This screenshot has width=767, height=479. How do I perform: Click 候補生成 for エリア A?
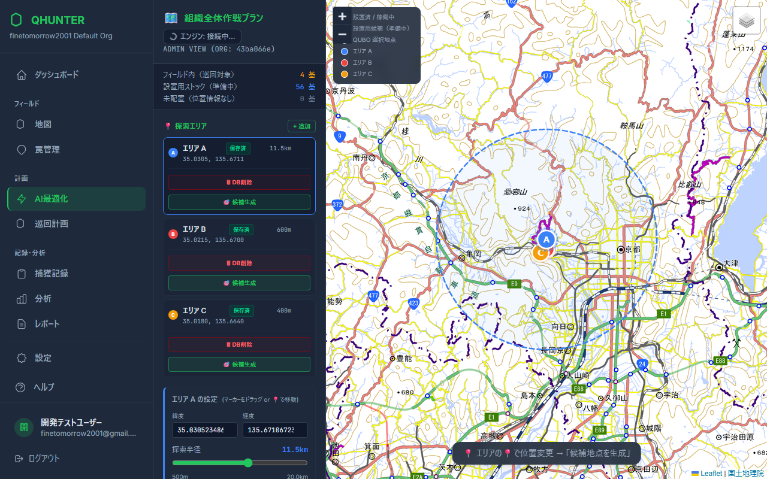pyautogui.click(x=239, y=202)
